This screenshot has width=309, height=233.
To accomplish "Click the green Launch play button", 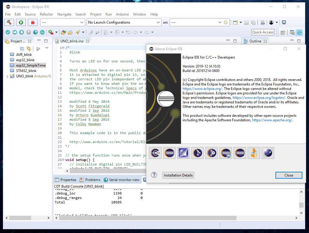I will [21, 22].
